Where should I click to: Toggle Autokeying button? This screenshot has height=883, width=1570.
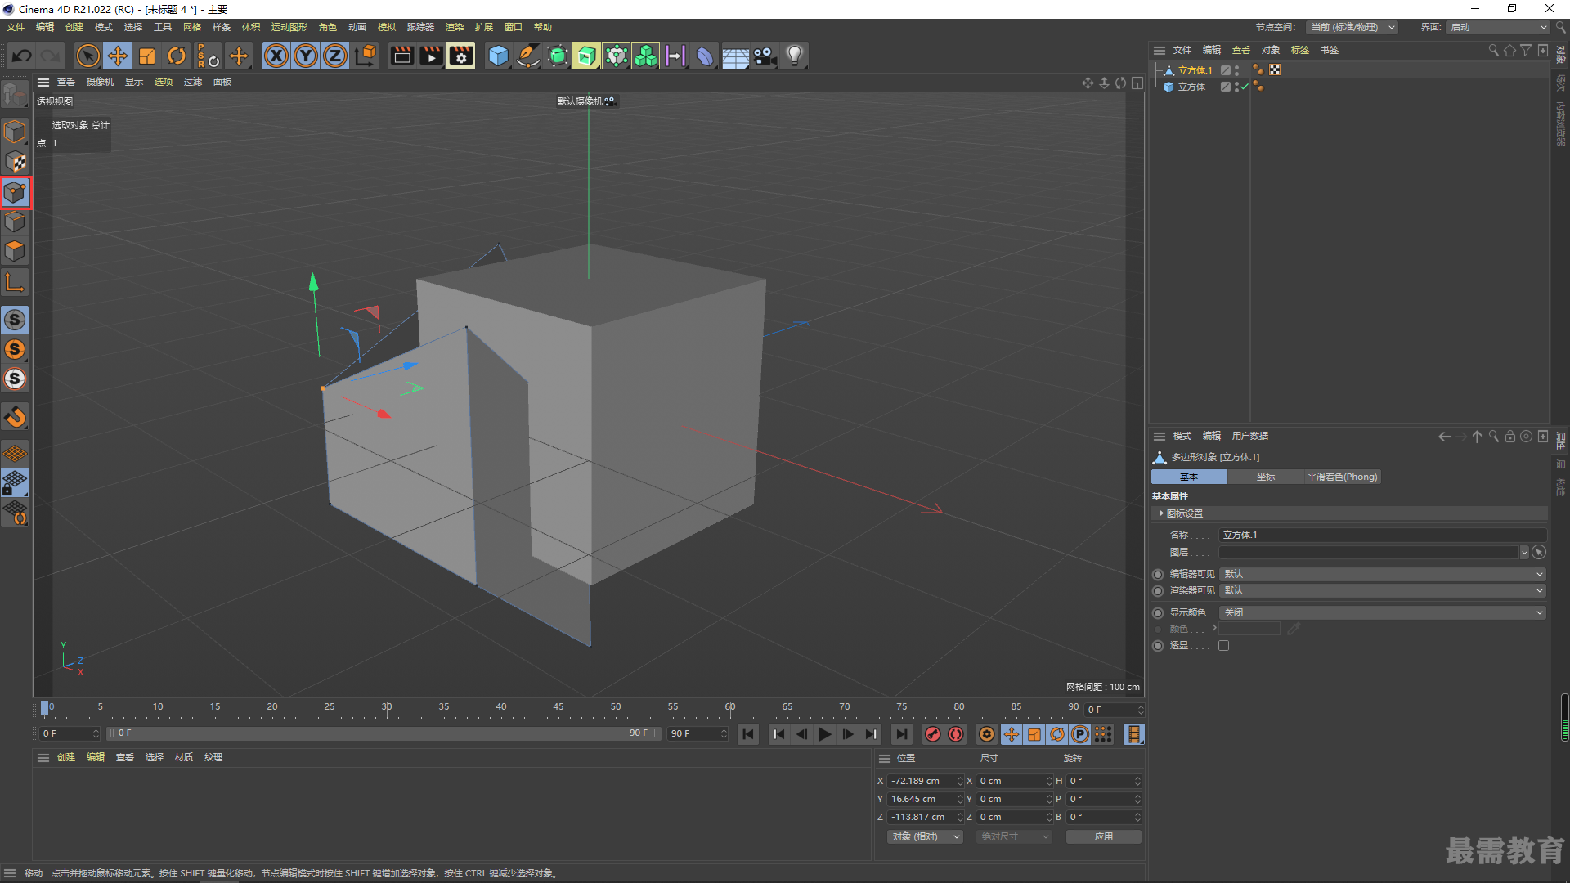pos(956,734)
